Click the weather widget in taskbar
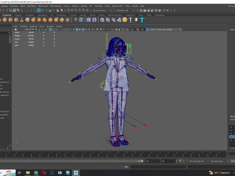This screenshot has height=176, width=235. [219, 173]
